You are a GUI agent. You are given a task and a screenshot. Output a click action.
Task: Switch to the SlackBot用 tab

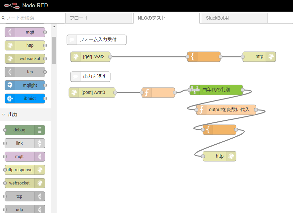(x=235, y=18)
